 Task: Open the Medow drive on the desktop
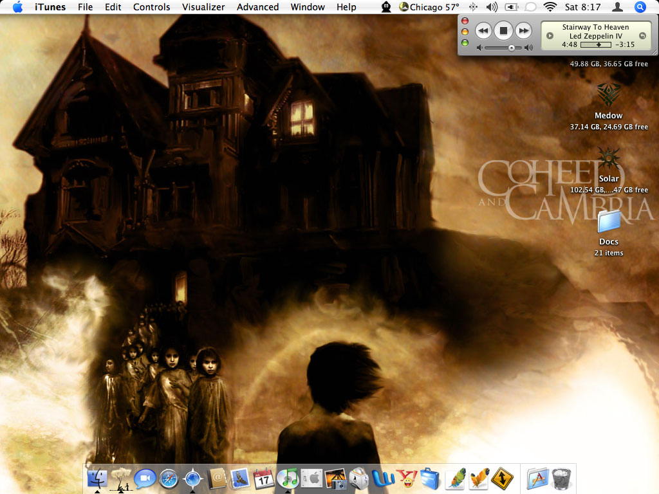pos(608,95)
